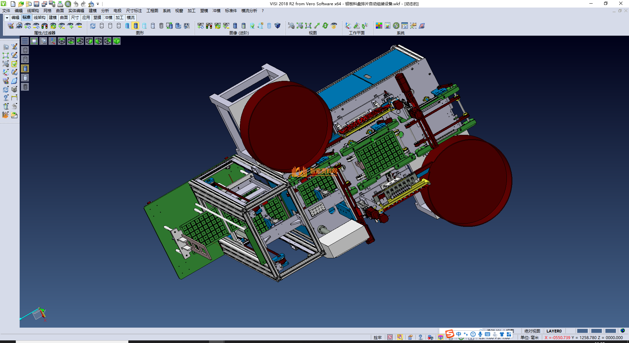629x343 pixels.
Task: Open the dropdown arrow left of 编辑 tab
Action: (x=7, y=18)
